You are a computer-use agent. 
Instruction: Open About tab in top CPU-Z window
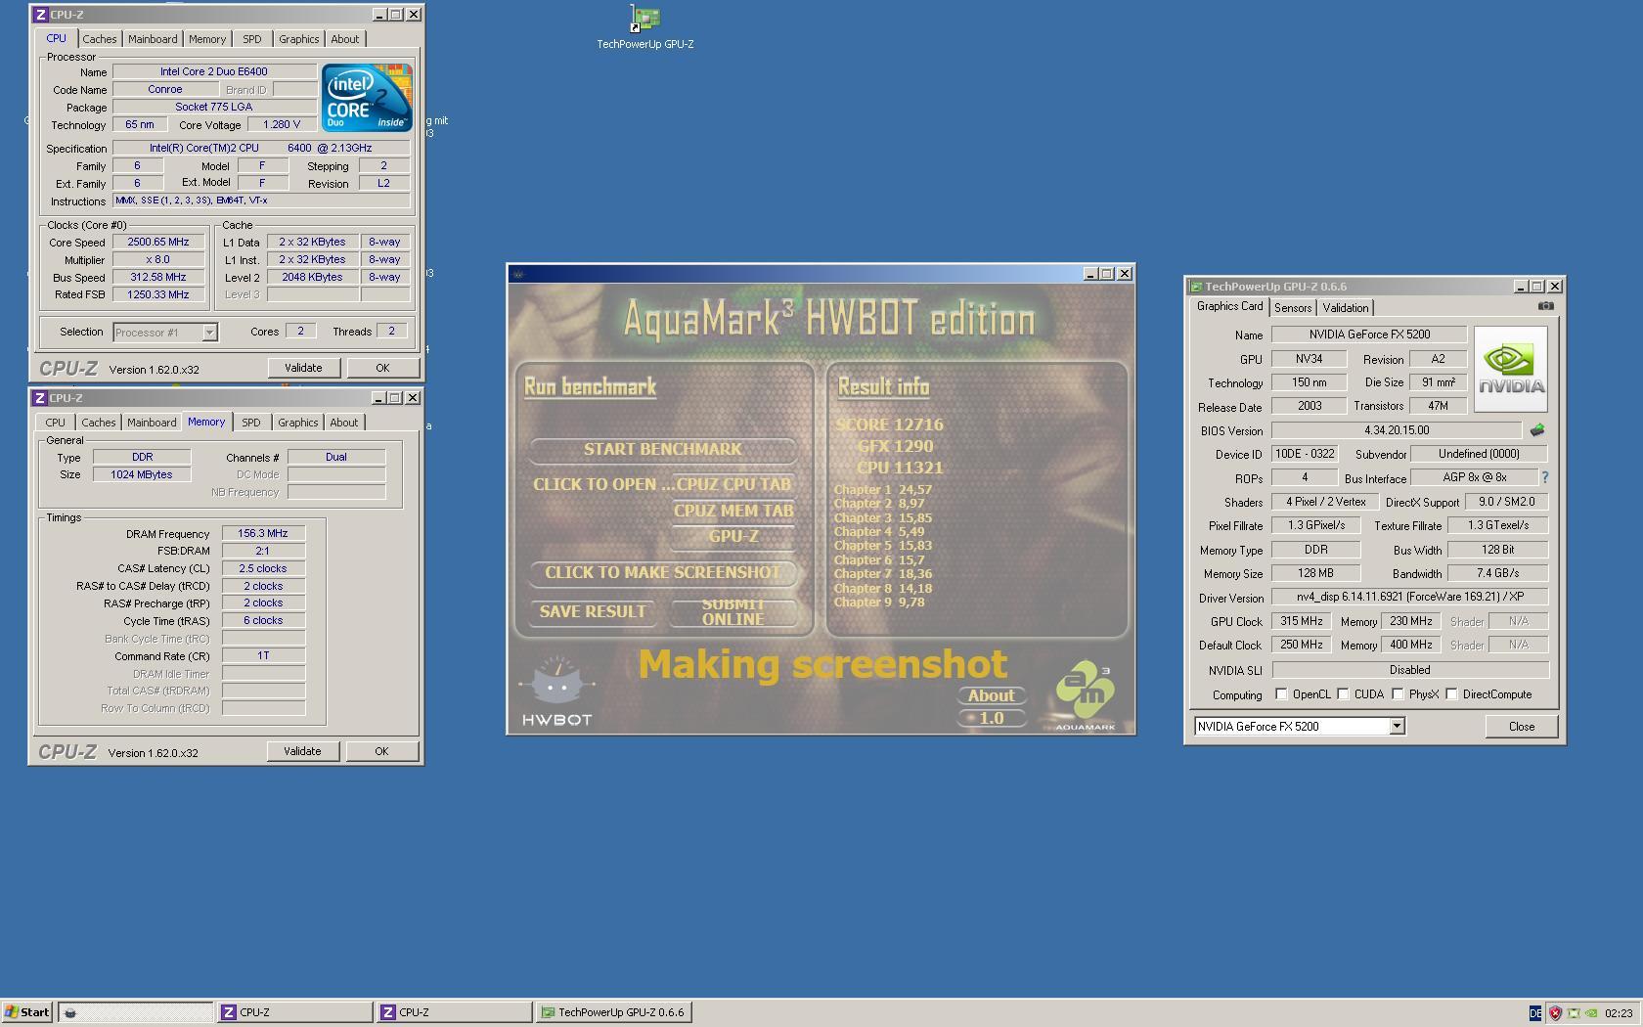click(344, 39)
